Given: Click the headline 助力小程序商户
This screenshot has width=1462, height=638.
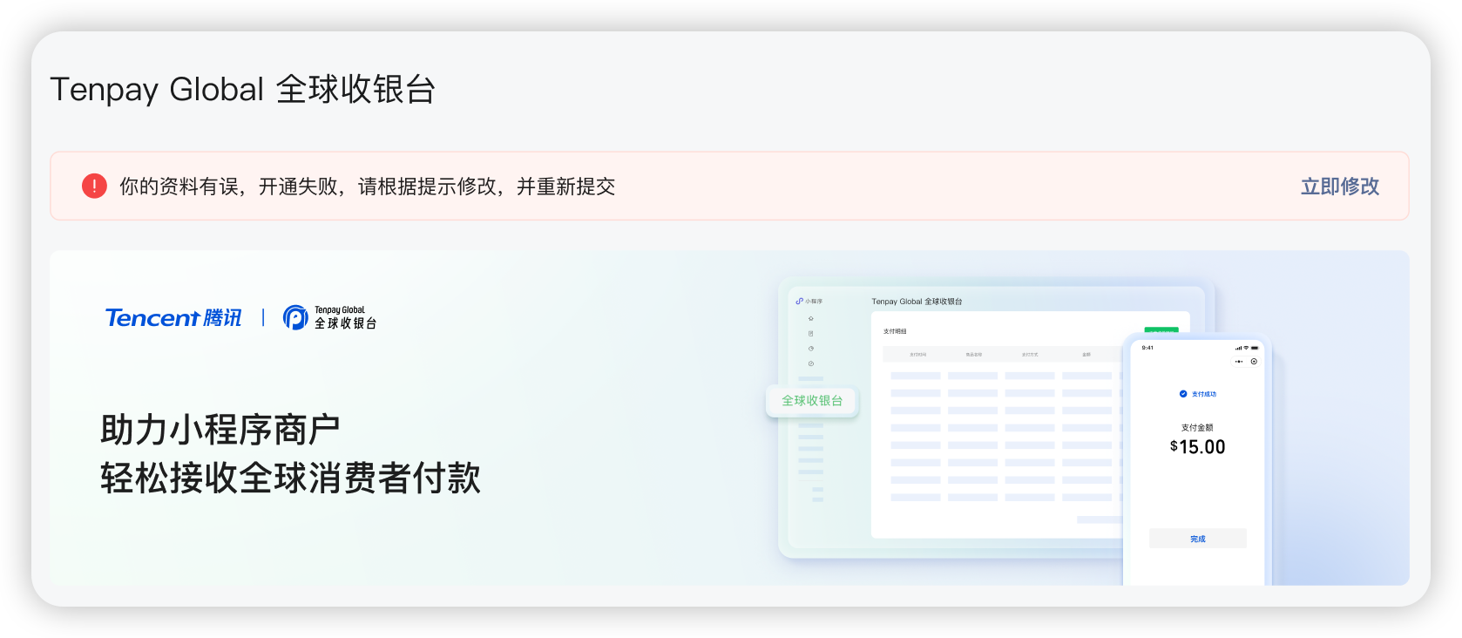Looking at the screenshot, I should point(220,430).
